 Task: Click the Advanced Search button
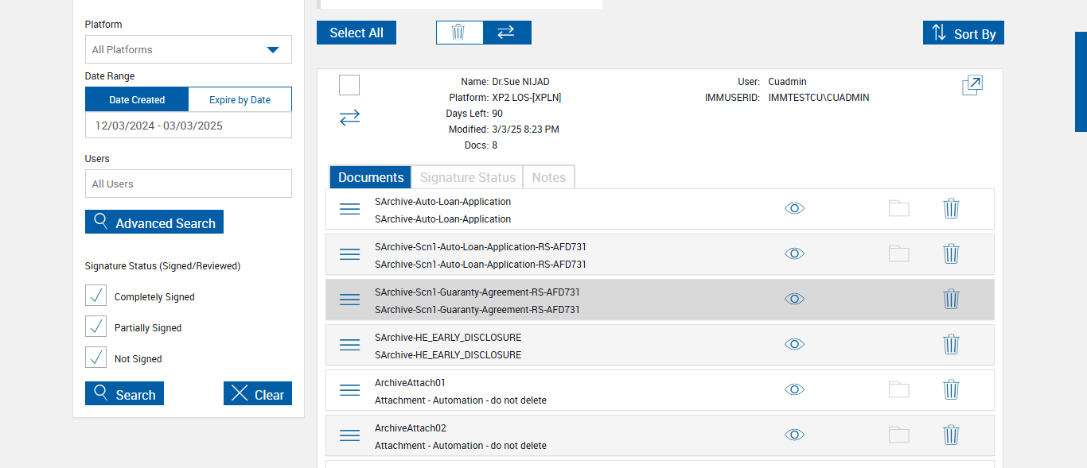pyautogui.click(x=154, y=222)
